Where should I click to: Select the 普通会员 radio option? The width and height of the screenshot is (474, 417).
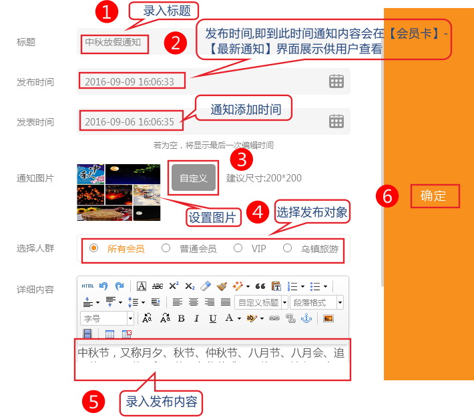point(166,248)
